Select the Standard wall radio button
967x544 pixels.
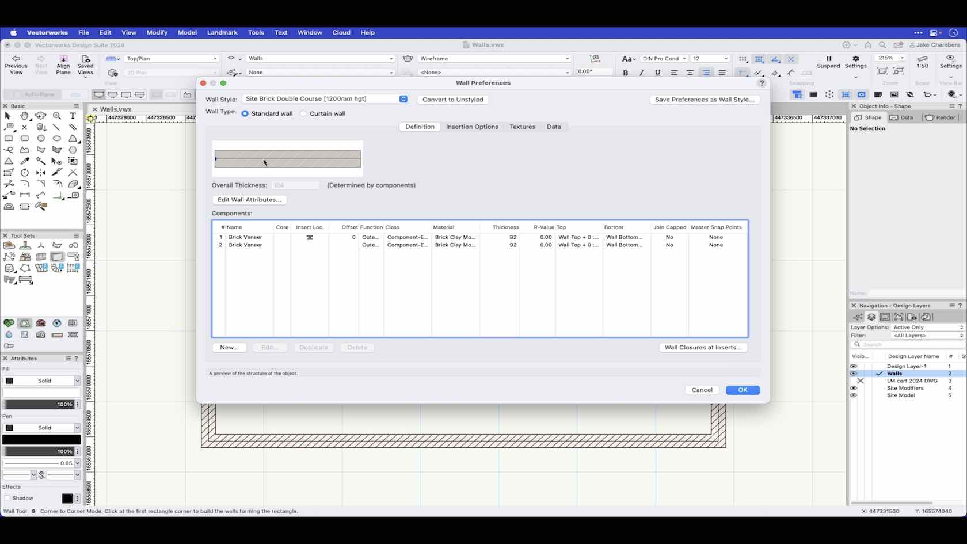[245, 113]
